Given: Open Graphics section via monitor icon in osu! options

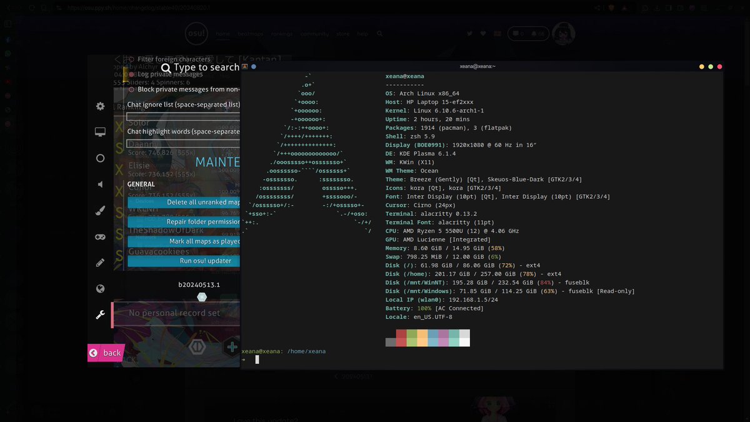Looking at the screenshot, I should [100, 132].
